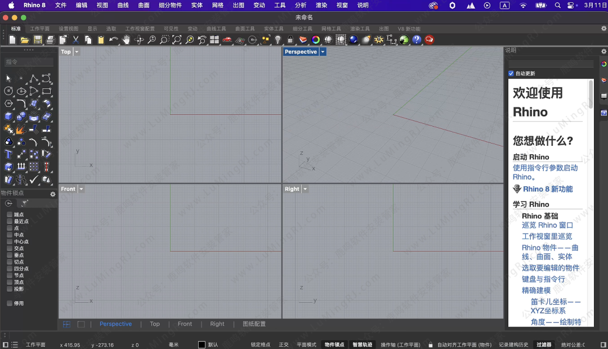The width and height of the screenshot is (608, 349).
Task: Select the Text object tool
Action: click(x=8, y=154)
